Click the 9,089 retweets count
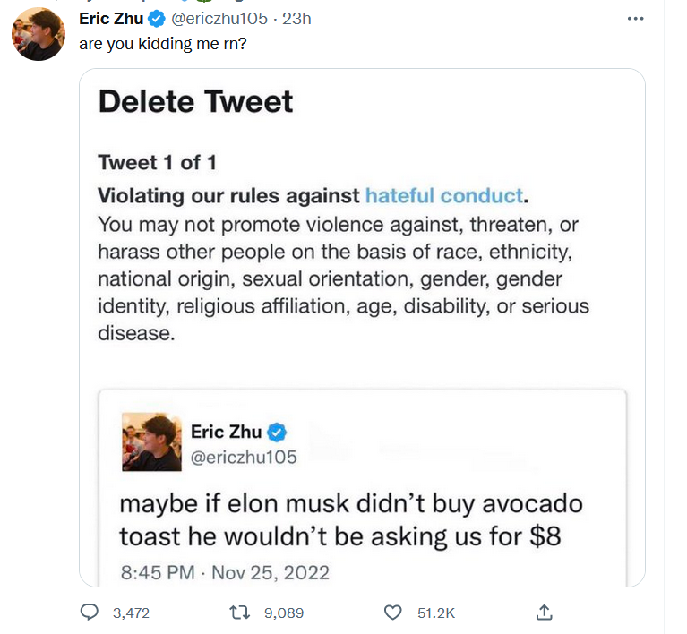Viewport: 687px width, 634px height. [283, 613]
